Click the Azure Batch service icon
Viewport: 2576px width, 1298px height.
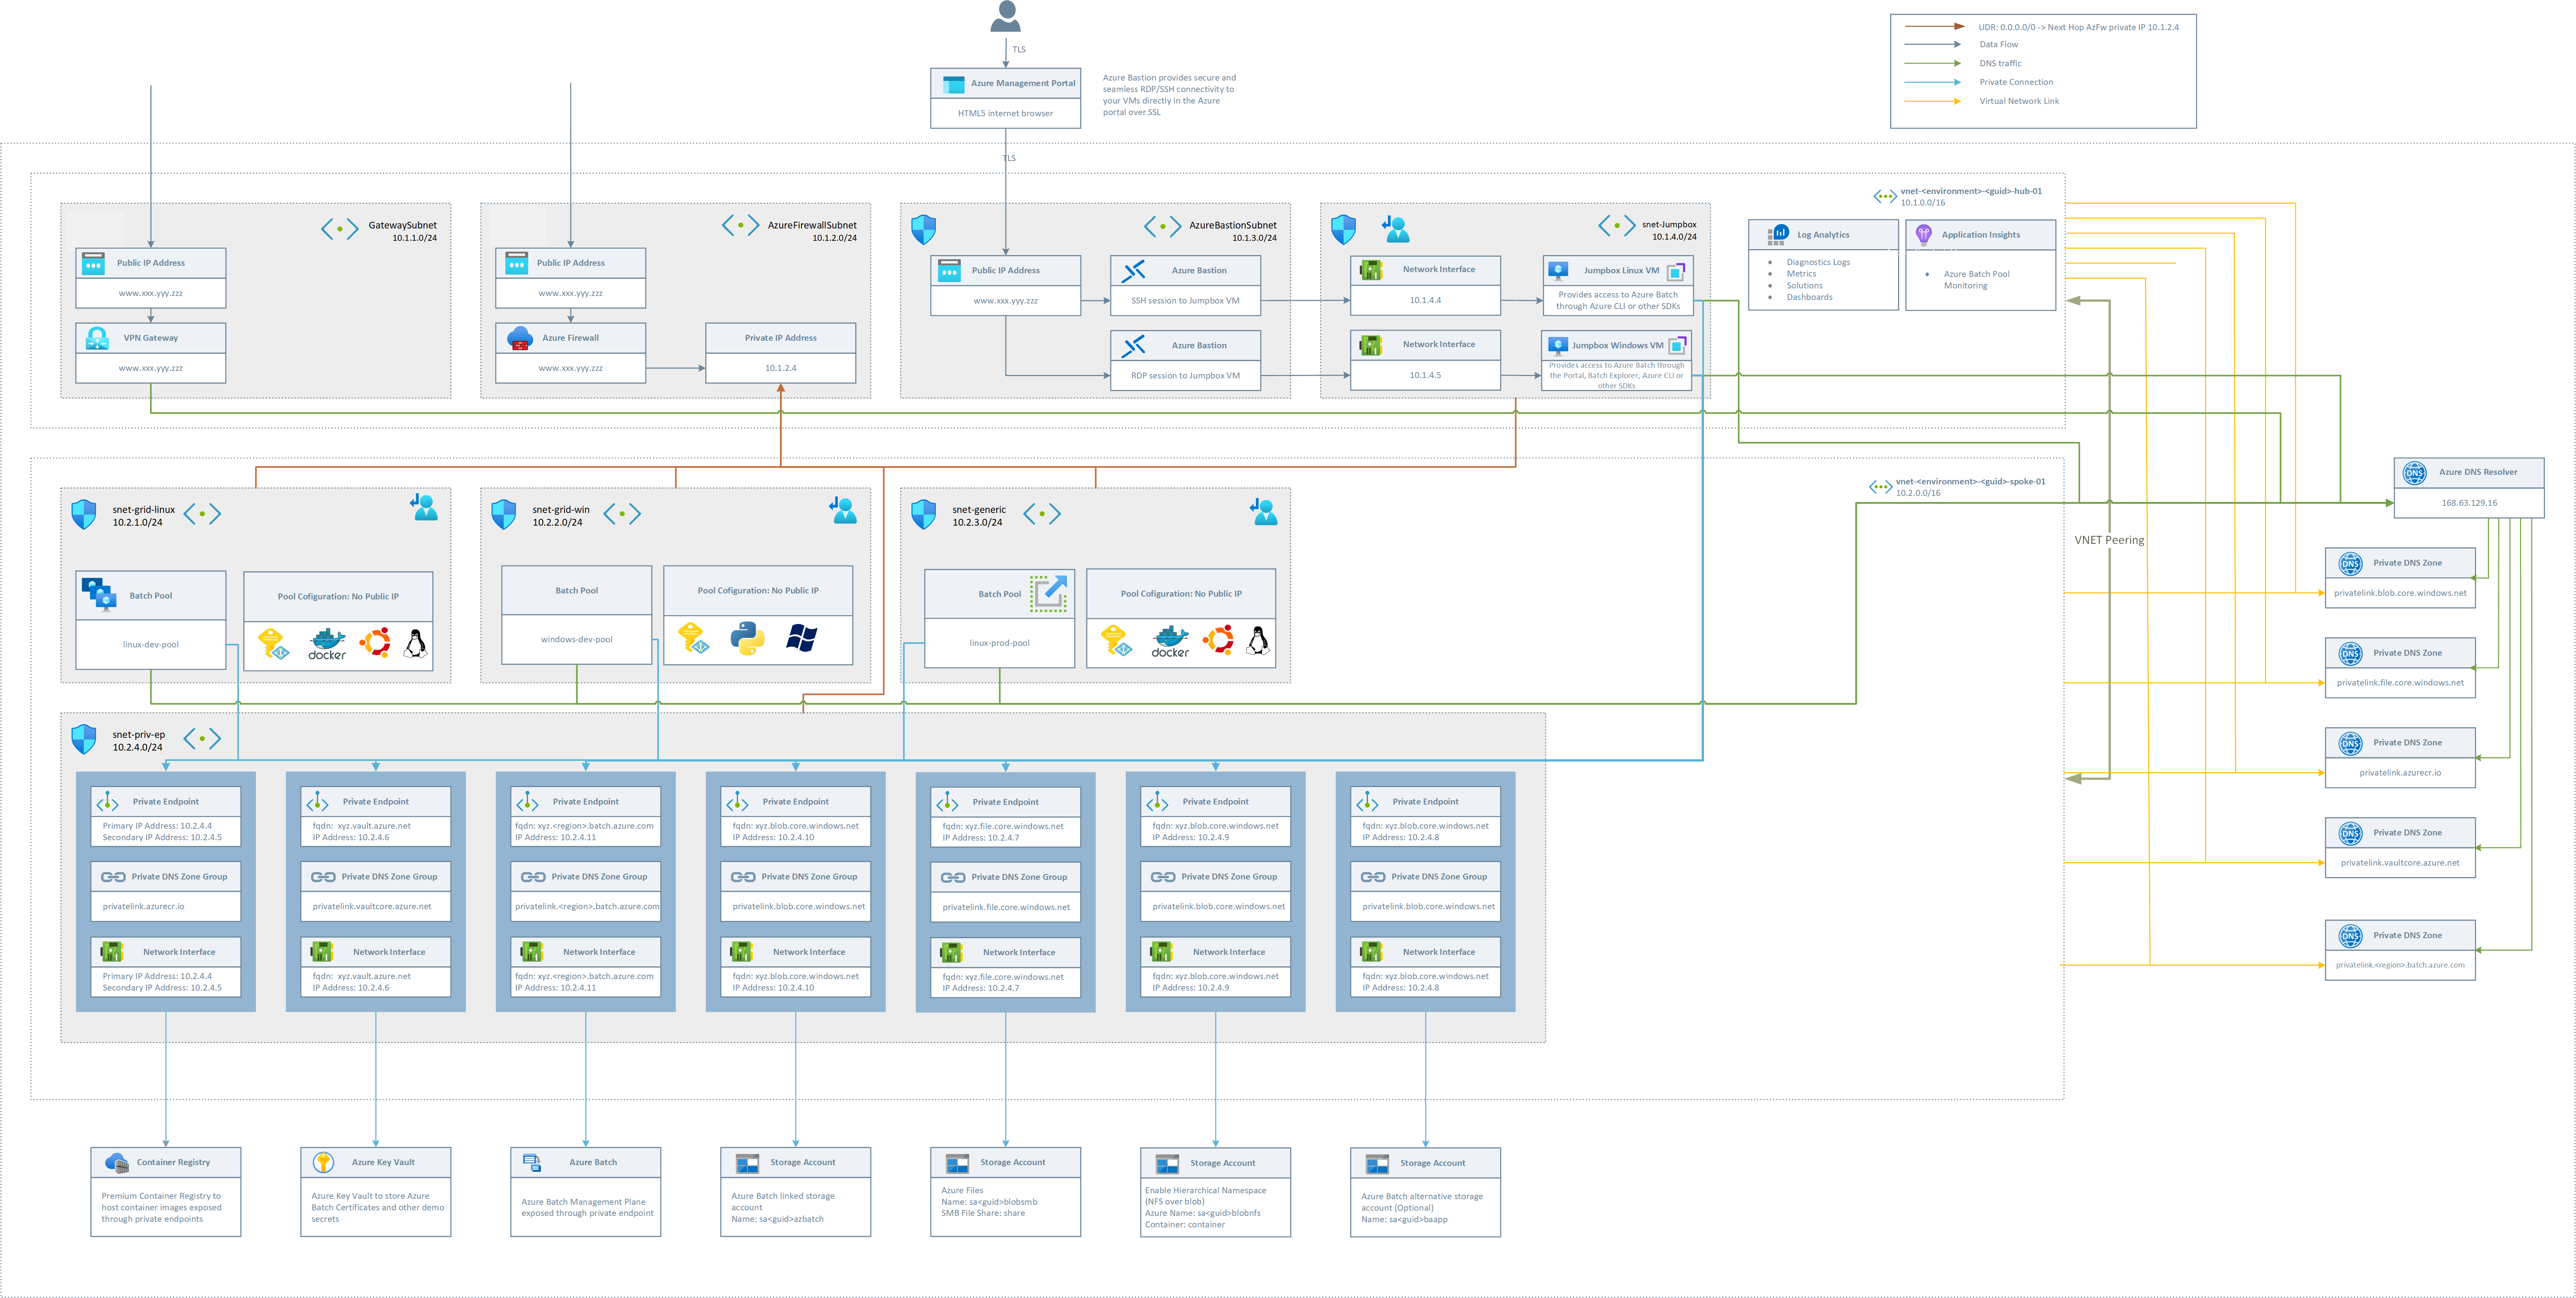coord(532,1162)
